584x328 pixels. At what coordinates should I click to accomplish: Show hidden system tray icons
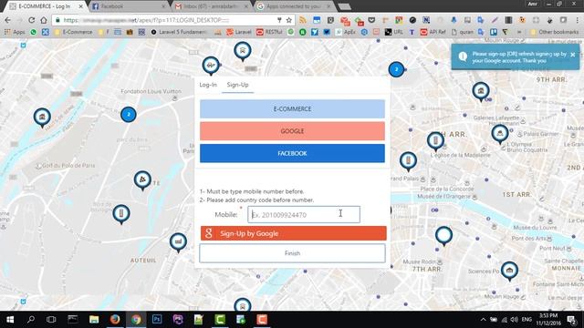(483, 320)
